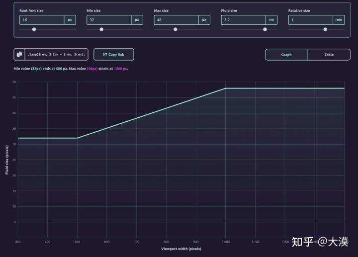This screenshot has height=257, width=358.
Task: Switch to the Table tab
Action: [x=329, y=55]
